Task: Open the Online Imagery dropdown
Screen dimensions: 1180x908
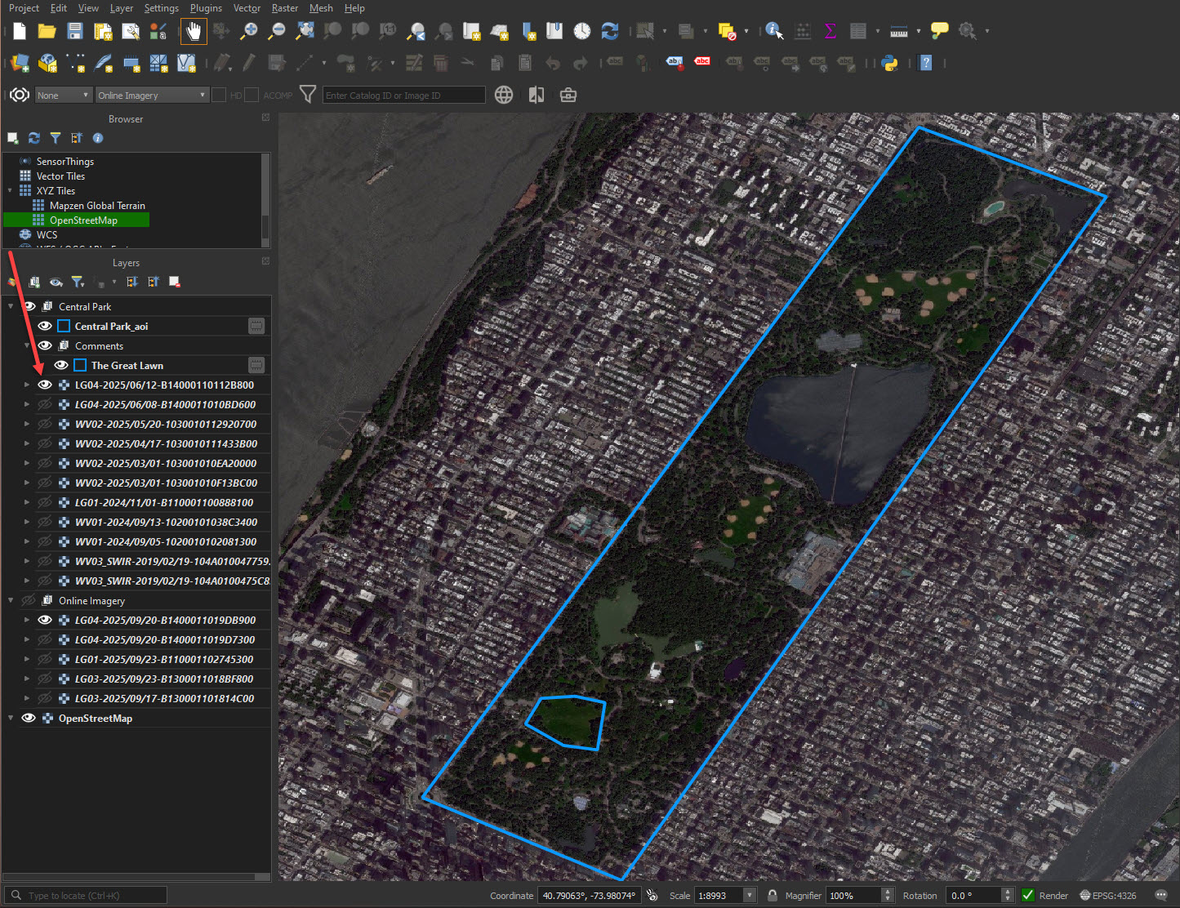Action: pos(152,95)
